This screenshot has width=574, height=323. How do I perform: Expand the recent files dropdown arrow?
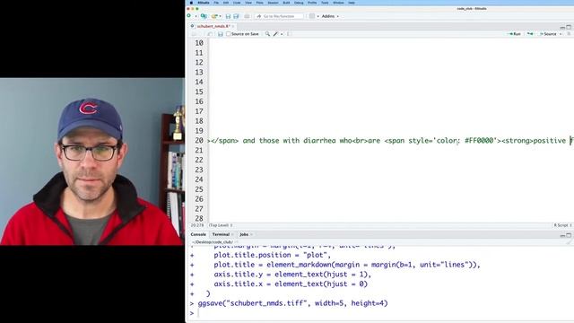coord(220,16)
